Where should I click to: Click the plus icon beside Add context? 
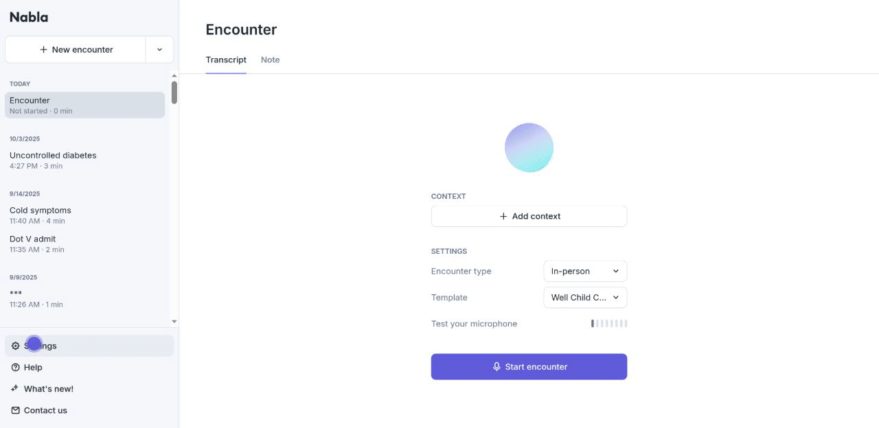pyautogui.click(x=503, y=216)
